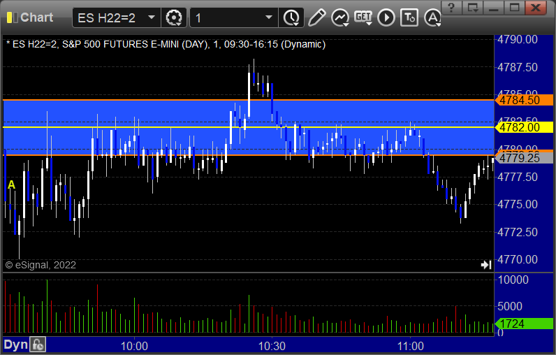The height and width of the screenshot is (355, 556).
Task: Maximize the chart window
Action: (515, 8)
